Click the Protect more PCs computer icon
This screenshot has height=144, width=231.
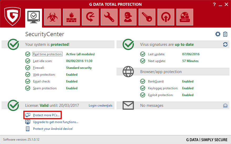(28, 115)
